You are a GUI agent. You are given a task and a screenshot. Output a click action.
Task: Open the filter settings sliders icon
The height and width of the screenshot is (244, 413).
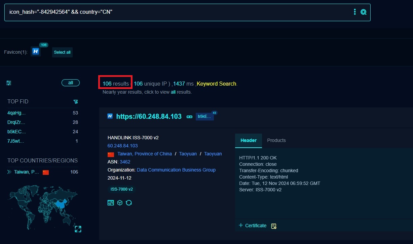(9, 83)
